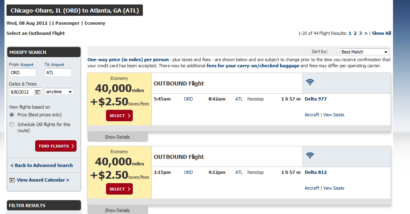The height and width of the screenshot is (214, 410).
Task: Click the To airport input field
Action: point(58,73)
